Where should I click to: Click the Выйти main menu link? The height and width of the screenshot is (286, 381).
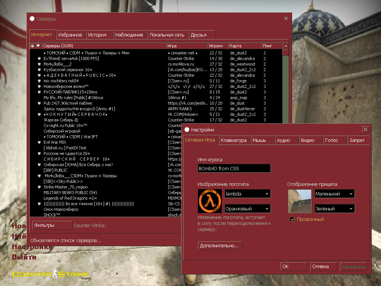24,257
